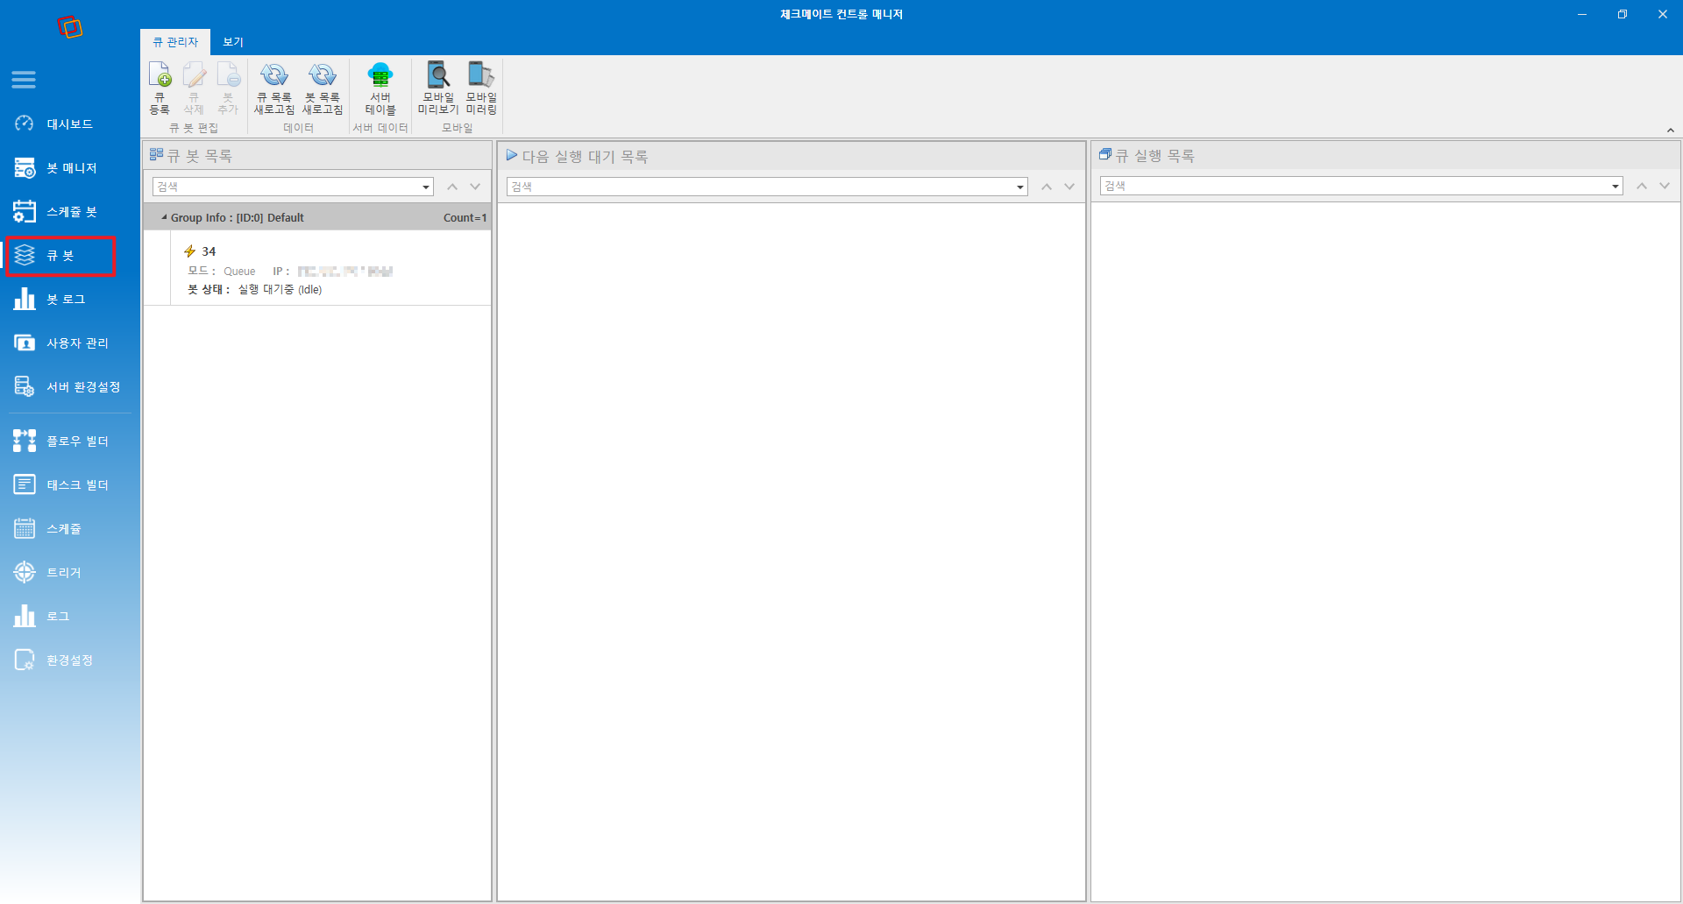Open the 큐 봇 목록 search dropdown
Screen dimensions: 1683x904
[x=426, y=187]
